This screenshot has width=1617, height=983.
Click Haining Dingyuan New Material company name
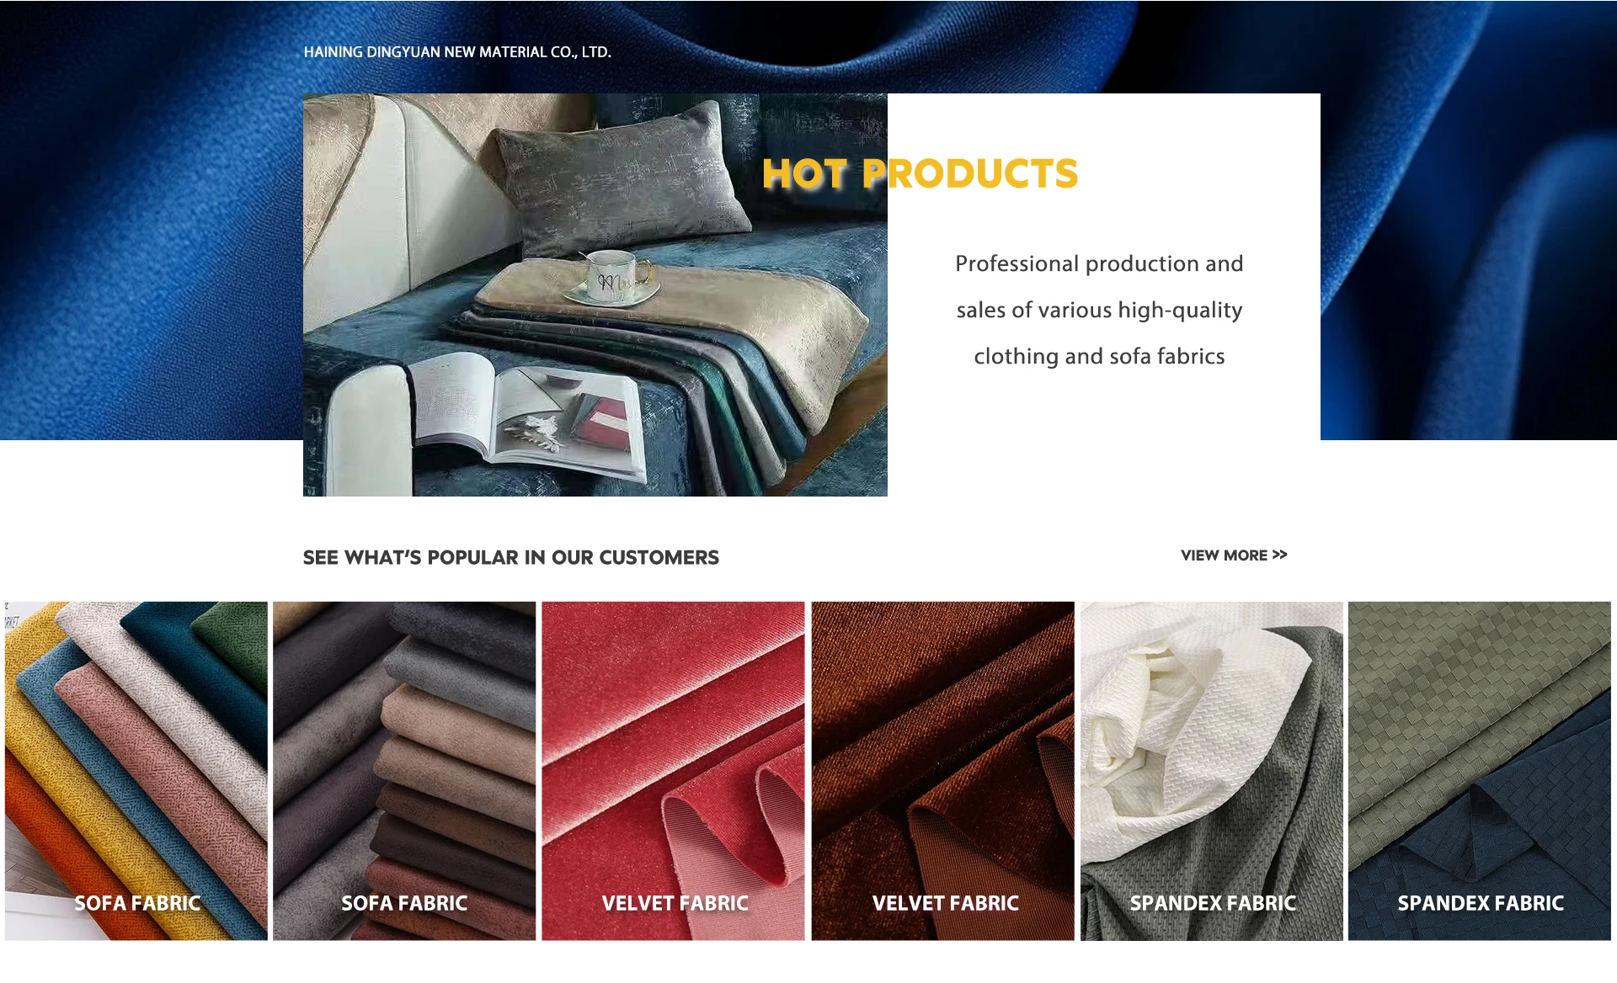pos(457,52)
